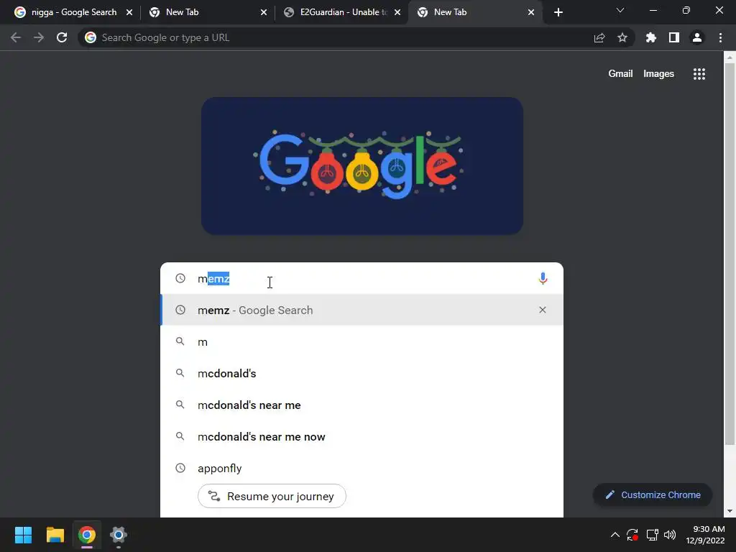Open the volume control tray icon
Screen dimensions: 736x552
click(x=670, y=535)
